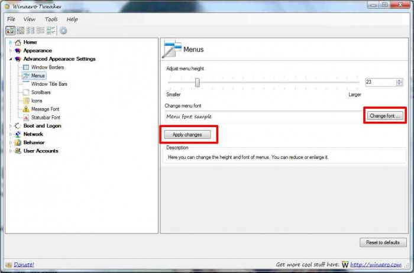Click the Boot and Logon spinner icon
Image resolution: width=414 pixels, height=273 pixels.
tap(18, 126)
